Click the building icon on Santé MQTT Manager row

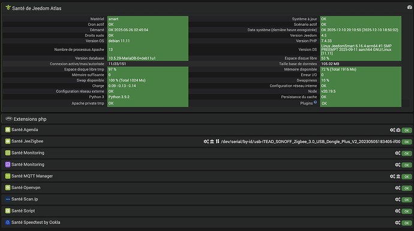click(x=398, y=176)
